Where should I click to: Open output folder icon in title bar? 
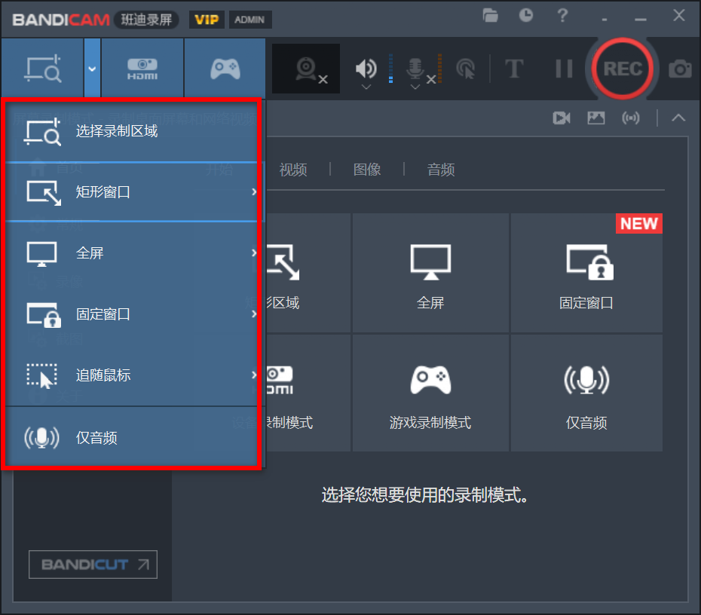(x=491, y=16)
